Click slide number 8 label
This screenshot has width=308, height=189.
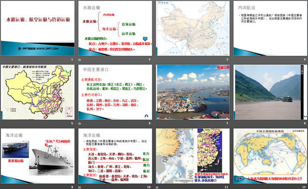305,123
